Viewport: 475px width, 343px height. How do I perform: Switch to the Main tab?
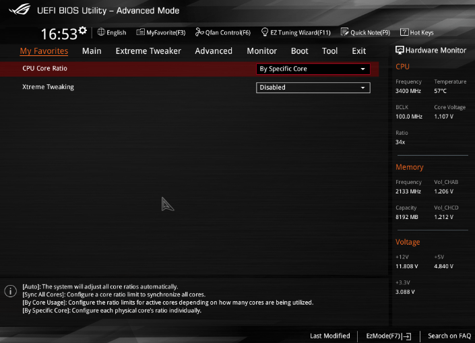(x=92, y=51)
